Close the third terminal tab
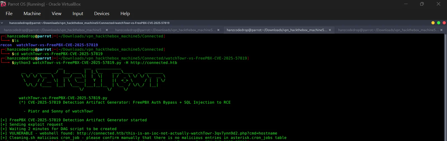Viewport: 447px width, 141px height. 330,30
